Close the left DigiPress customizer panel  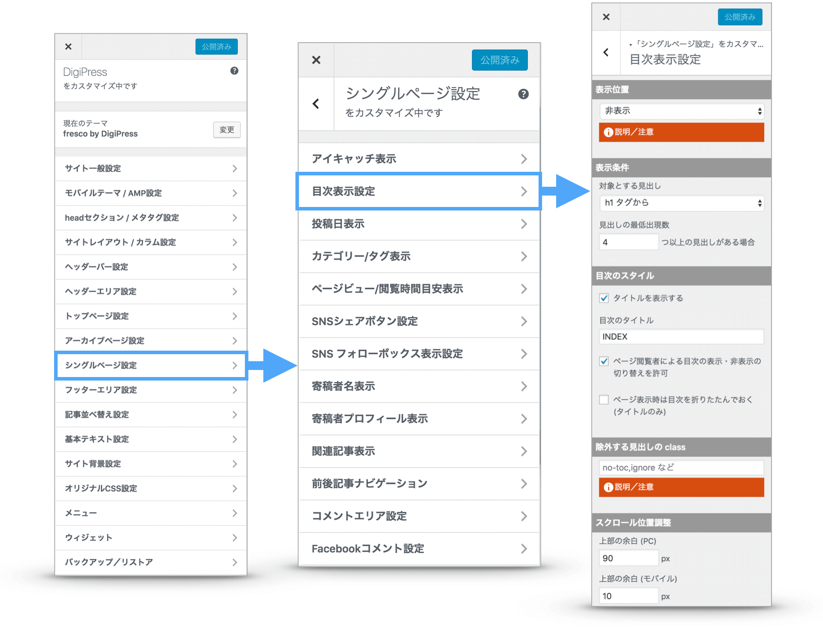click(68, 47)
